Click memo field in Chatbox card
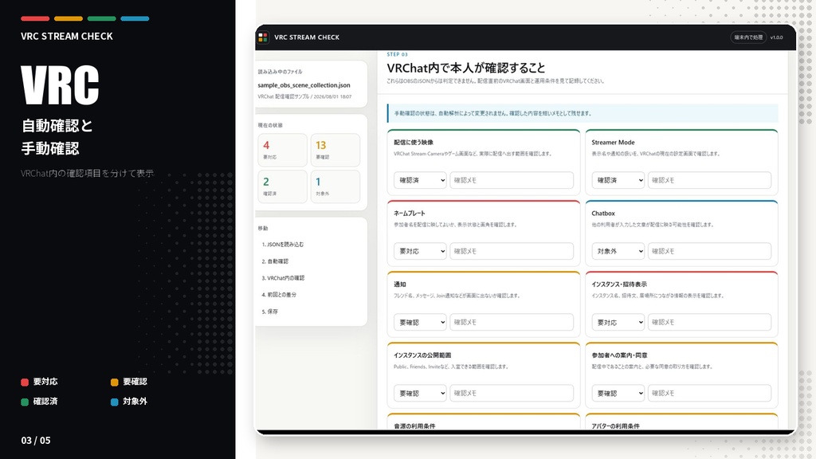Screen dimensions: 816x459 coord(709,251)
